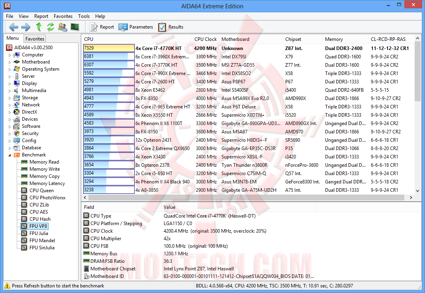Select the Storage drive icon

pyautogui.click(x=17, y=98)
